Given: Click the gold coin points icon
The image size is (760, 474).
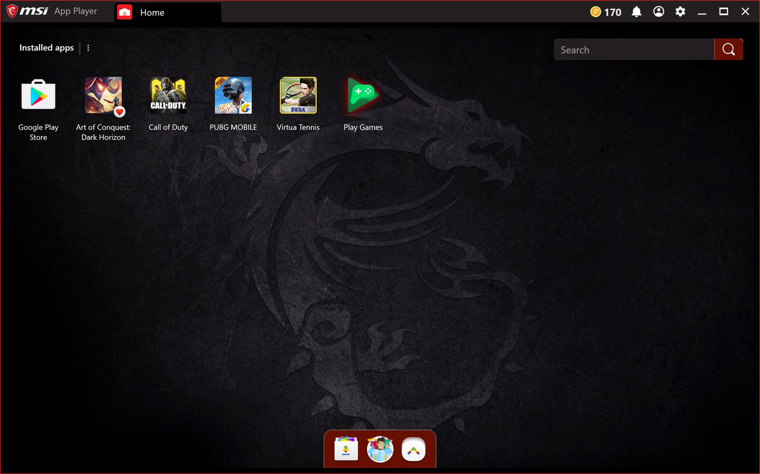Looking at the screenshot, I should coord(595,12).
